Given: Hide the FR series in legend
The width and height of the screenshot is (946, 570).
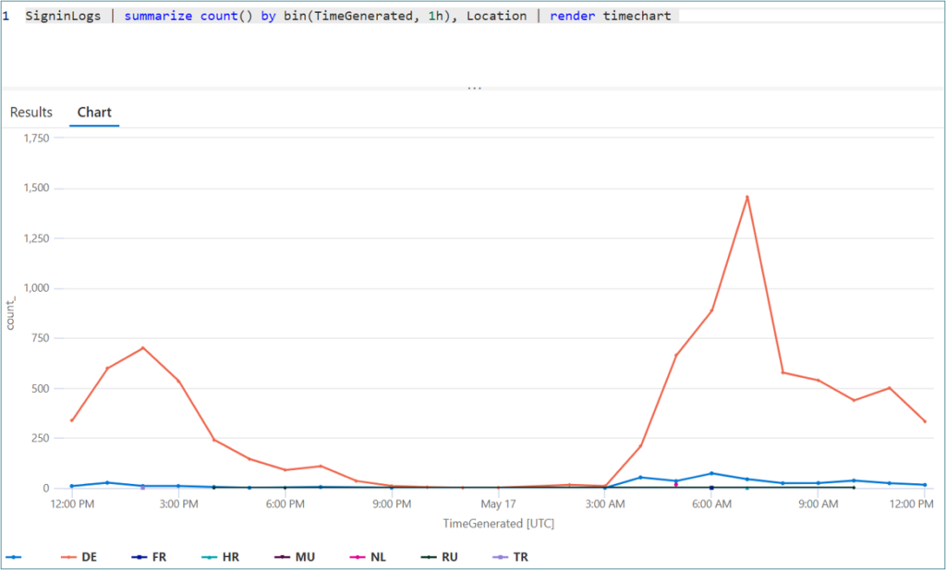Looking at the screenshot, I should pyautogui.click(x=159, y=557).
